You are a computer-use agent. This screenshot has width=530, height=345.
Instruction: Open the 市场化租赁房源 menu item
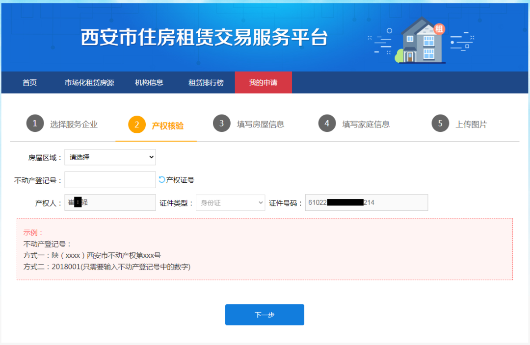89,83
